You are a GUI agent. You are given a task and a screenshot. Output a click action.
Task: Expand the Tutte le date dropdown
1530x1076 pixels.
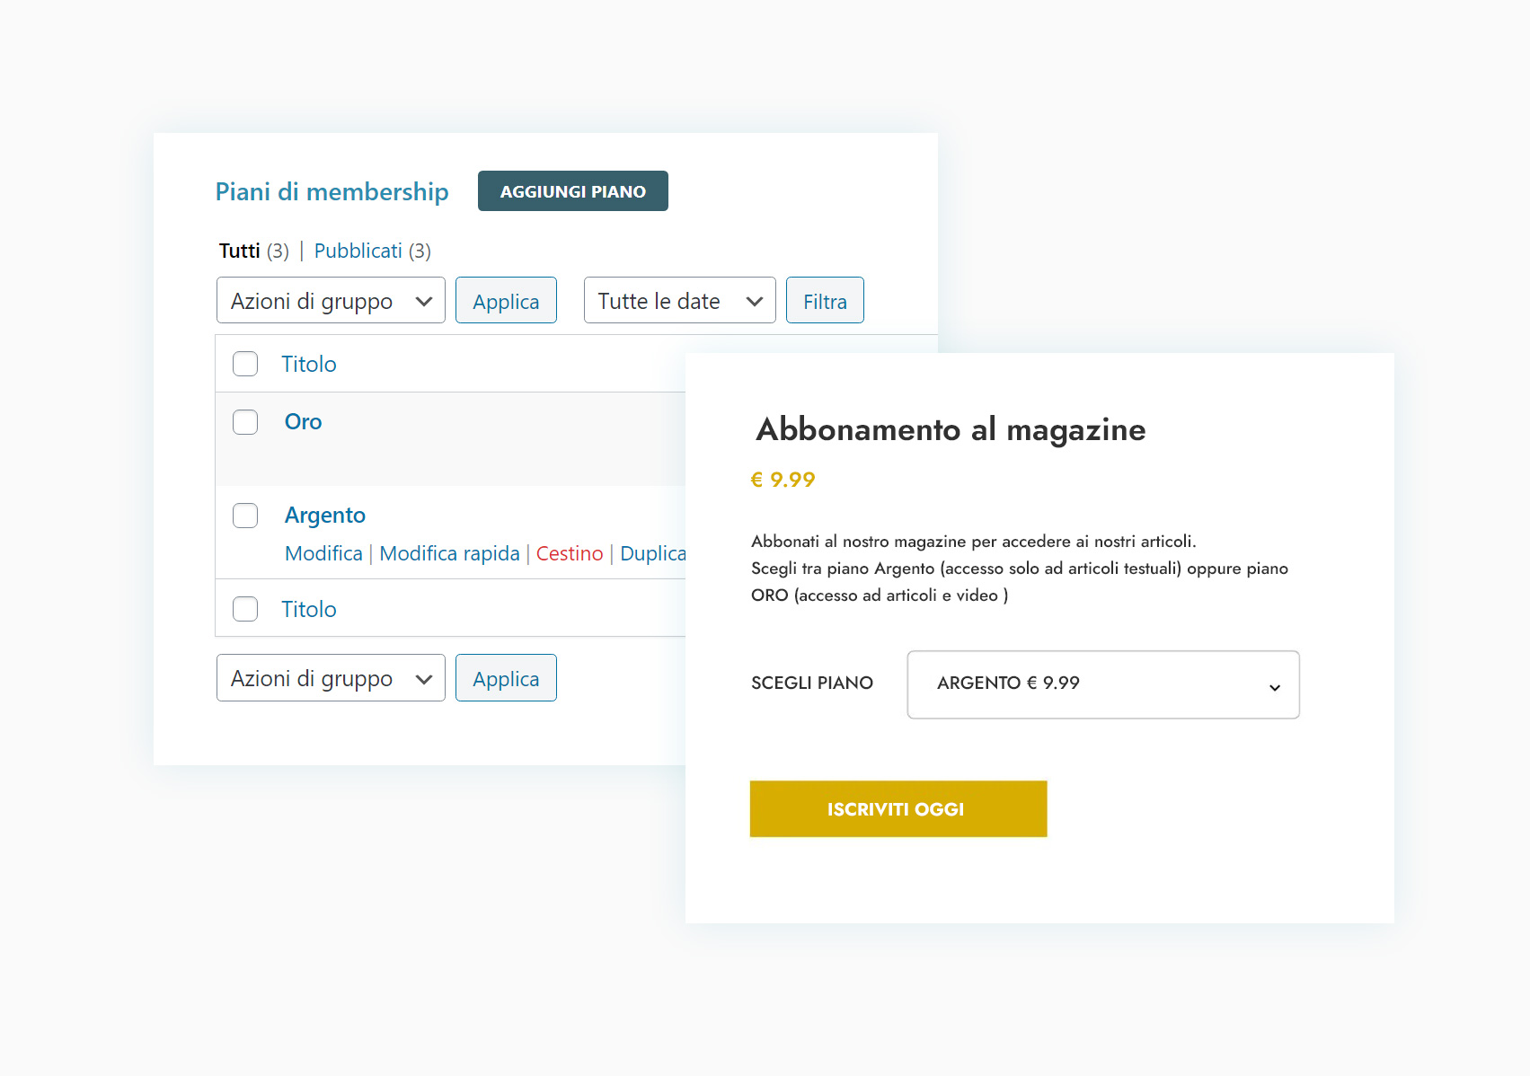point(679,301)
